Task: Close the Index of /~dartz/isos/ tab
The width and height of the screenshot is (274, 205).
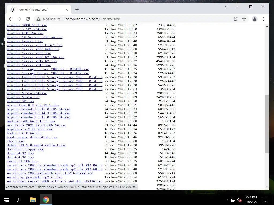Action: click(67, 10)
